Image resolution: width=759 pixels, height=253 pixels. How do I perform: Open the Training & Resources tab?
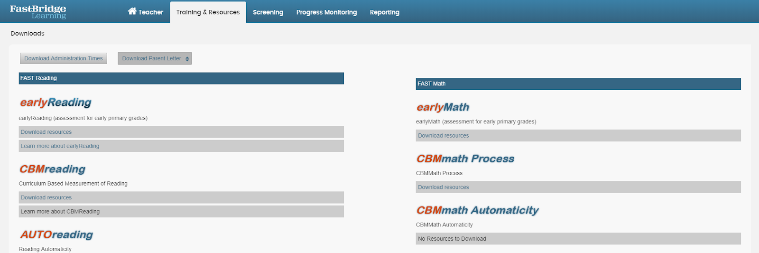click(208, 12)
